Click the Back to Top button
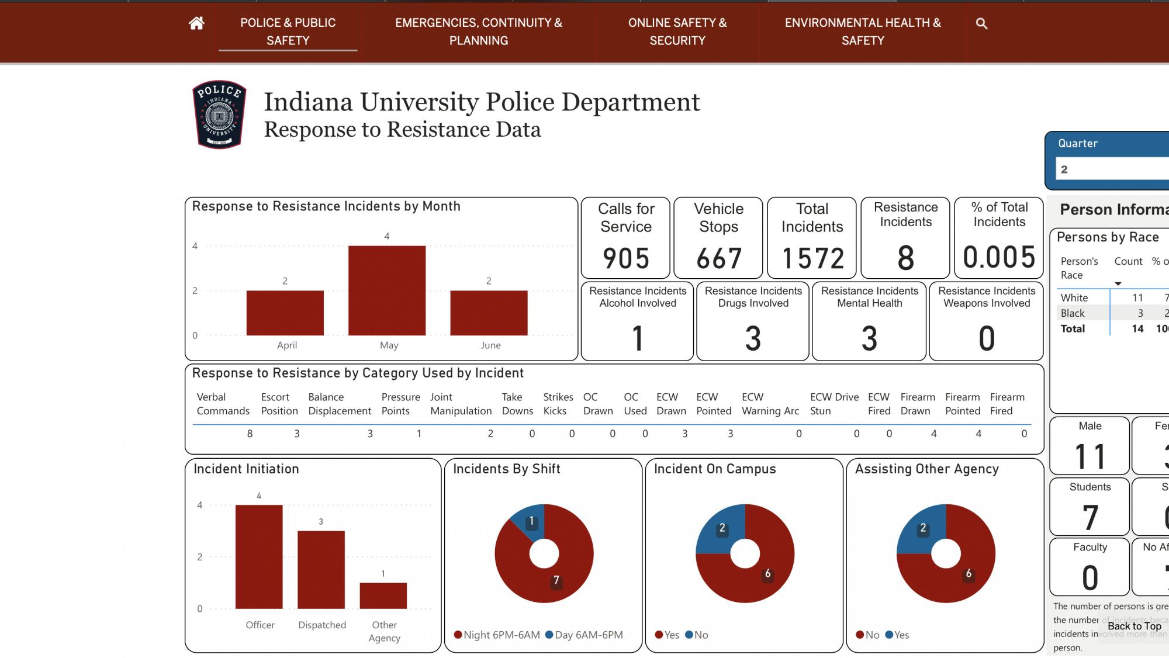Viewport: 1169px width, 658px height. (1134, 626)
